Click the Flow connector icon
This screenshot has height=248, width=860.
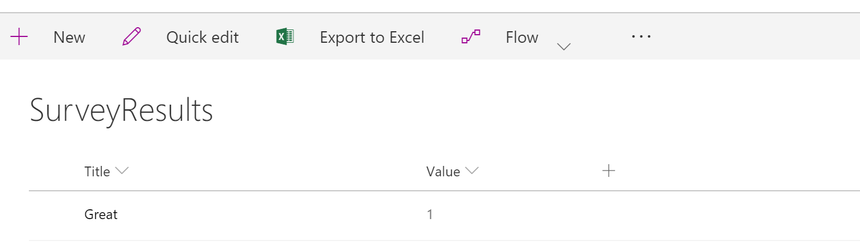click(471, 38)
